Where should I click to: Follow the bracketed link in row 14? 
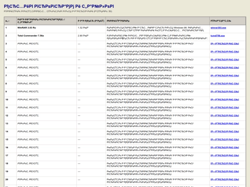pyautogui.click(x=225, y=132)
